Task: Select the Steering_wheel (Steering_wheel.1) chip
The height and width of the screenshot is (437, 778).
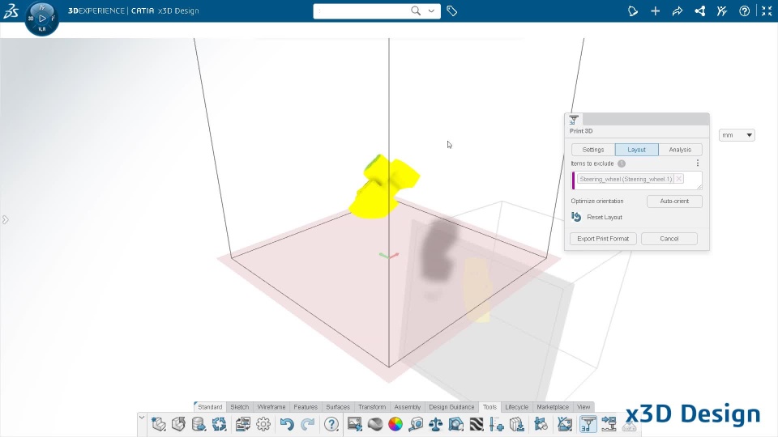Action: pos(626,179)
